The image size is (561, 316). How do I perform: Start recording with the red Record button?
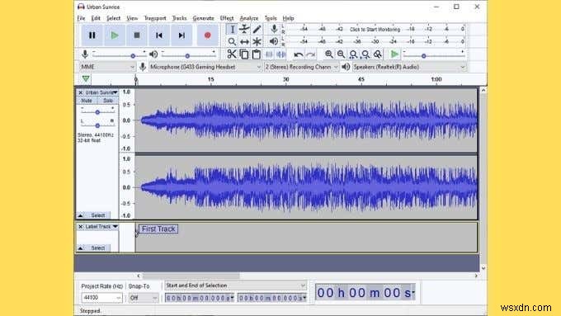click(208, 35)
